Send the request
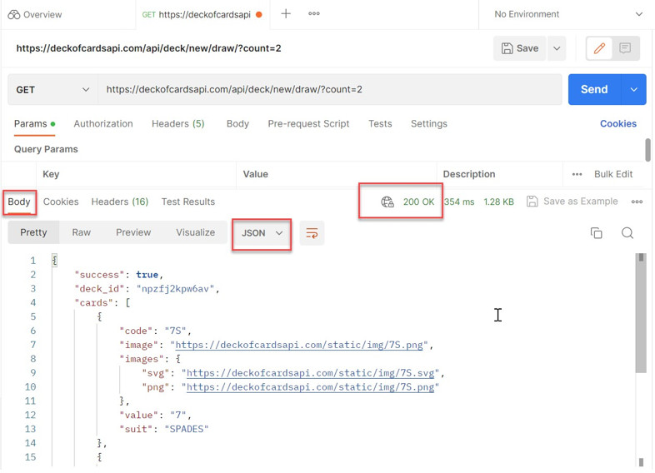Image resolution: width=655 pixels, height=473 pixels. click(594, 89)
